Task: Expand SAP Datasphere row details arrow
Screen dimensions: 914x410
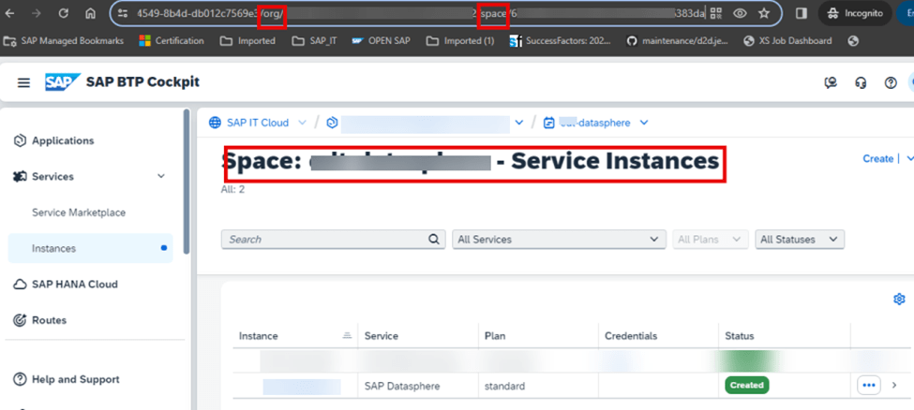Action: (x=894, y=385)
